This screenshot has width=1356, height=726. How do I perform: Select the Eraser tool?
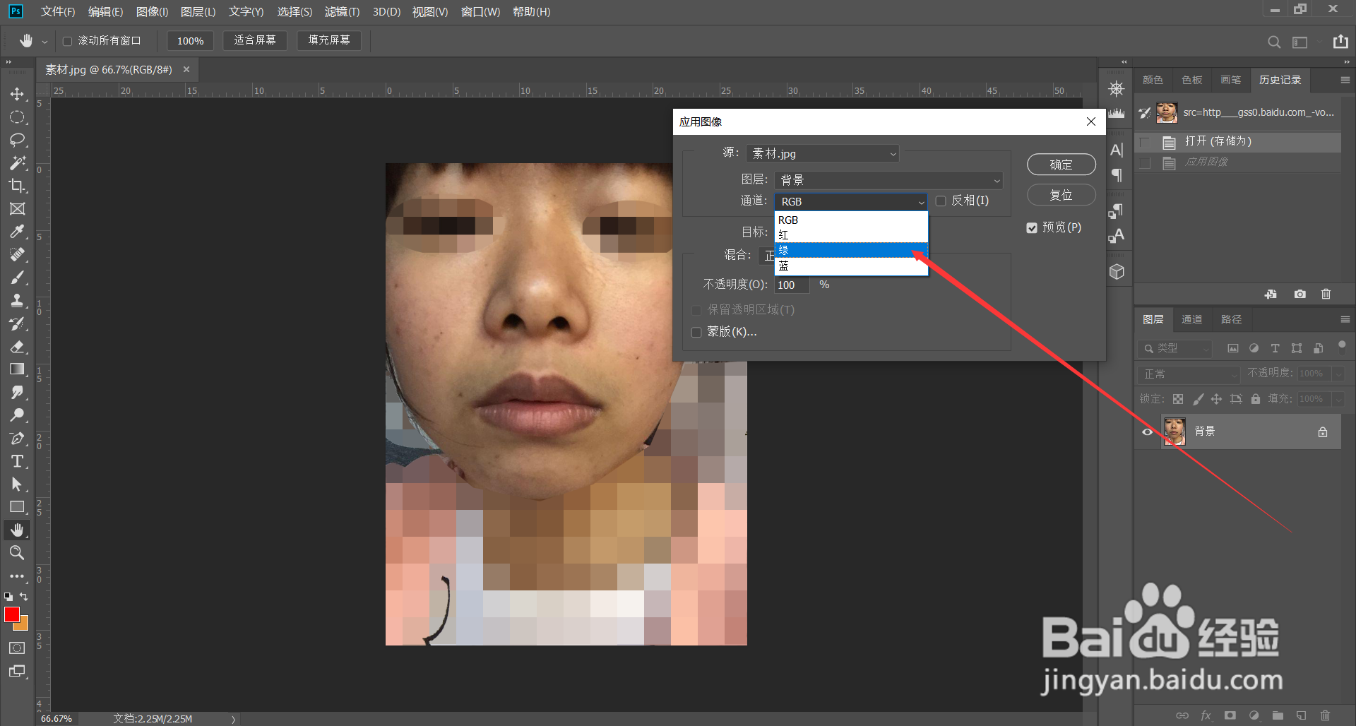click(x=17, y=347)
